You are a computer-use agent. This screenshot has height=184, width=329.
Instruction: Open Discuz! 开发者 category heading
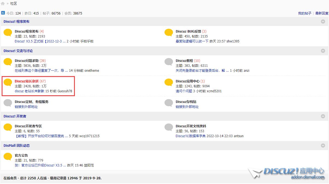(x=15, y=116)
